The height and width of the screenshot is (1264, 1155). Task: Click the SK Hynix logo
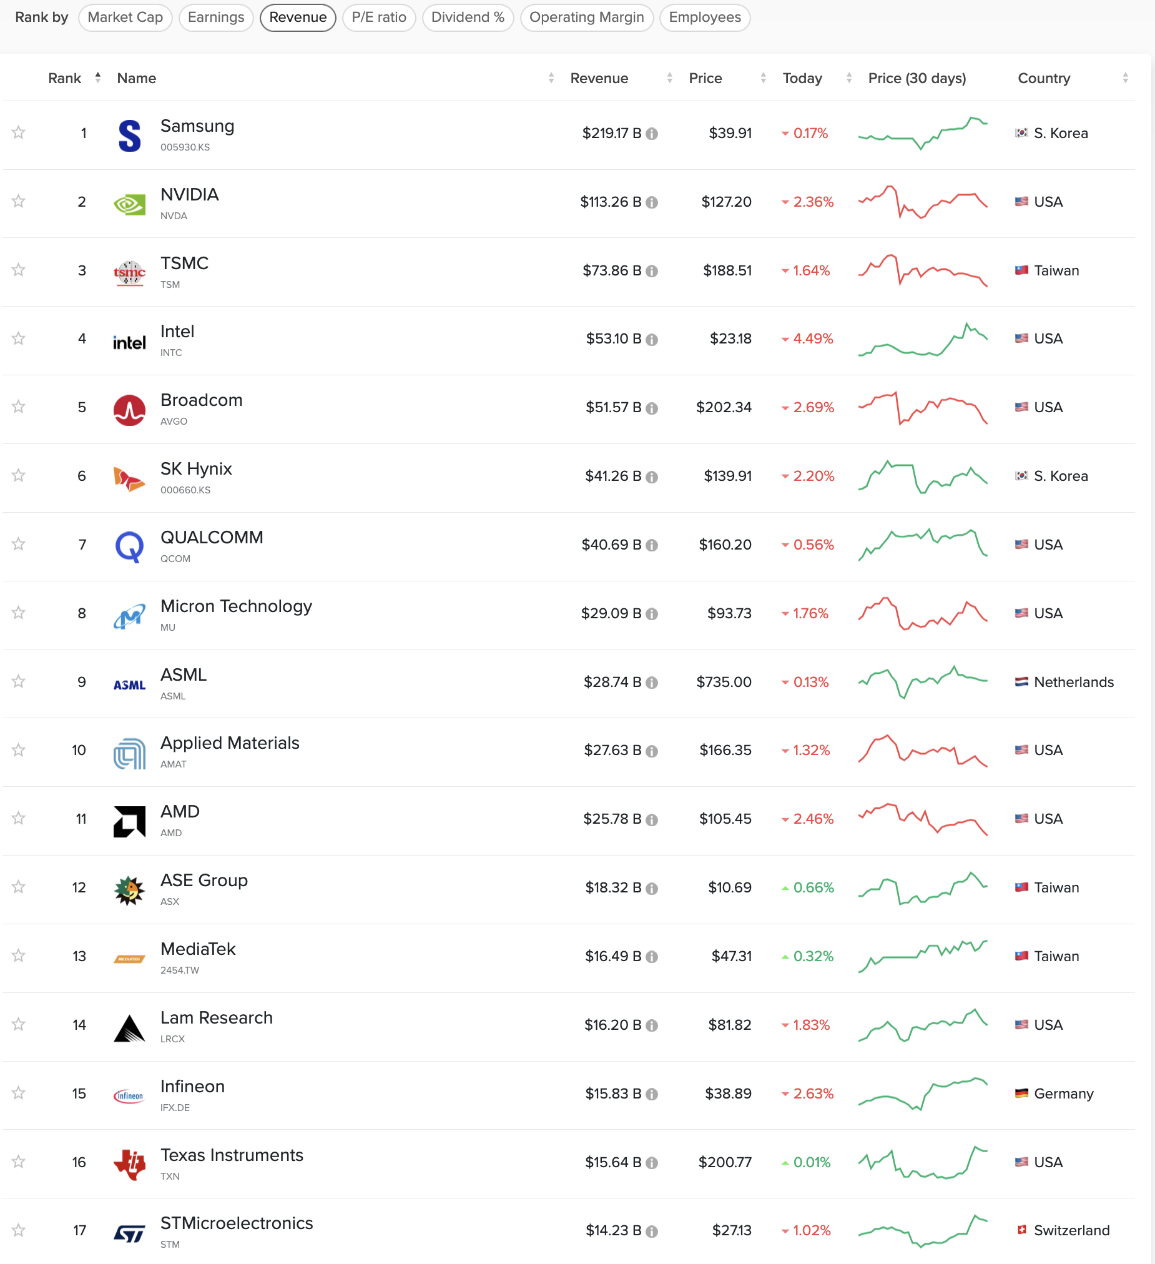tap(129, 479)
